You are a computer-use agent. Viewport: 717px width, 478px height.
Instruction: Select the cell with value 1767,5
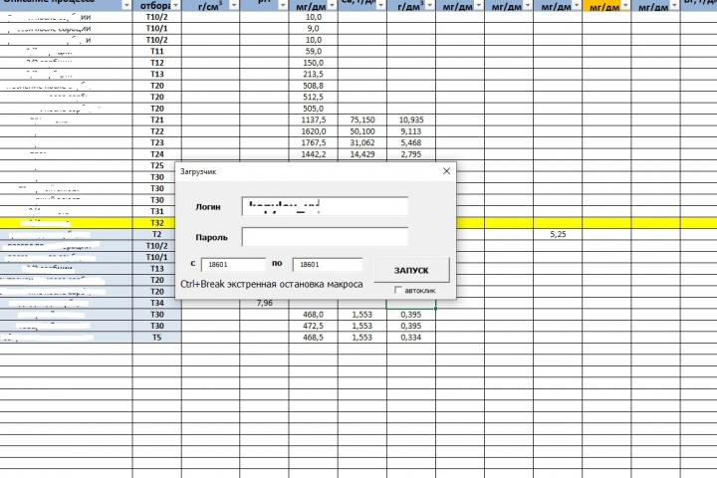pyautogui.click(x=314, y=142)
